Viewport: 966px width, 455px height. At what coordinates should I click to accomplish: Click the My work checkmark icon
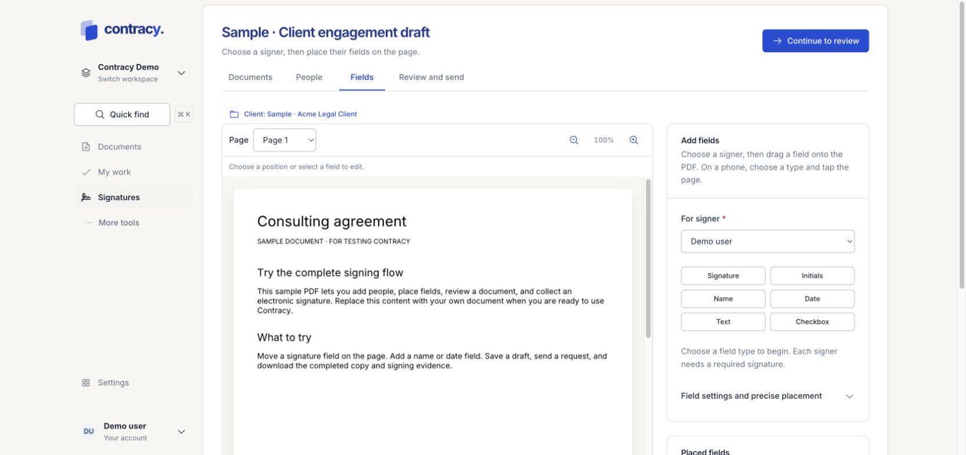(86, 172)
